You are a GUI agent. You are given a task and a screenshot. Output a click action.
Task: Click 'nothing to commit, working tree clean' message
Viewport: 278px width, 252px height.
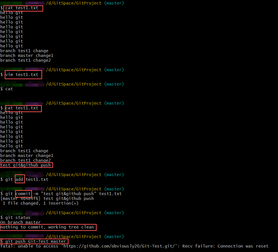tap(47, 227)
